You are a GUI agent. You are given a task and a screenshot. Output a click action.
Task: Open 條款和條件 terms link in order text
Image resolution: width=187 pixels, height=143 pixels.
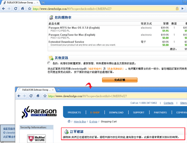95,69
